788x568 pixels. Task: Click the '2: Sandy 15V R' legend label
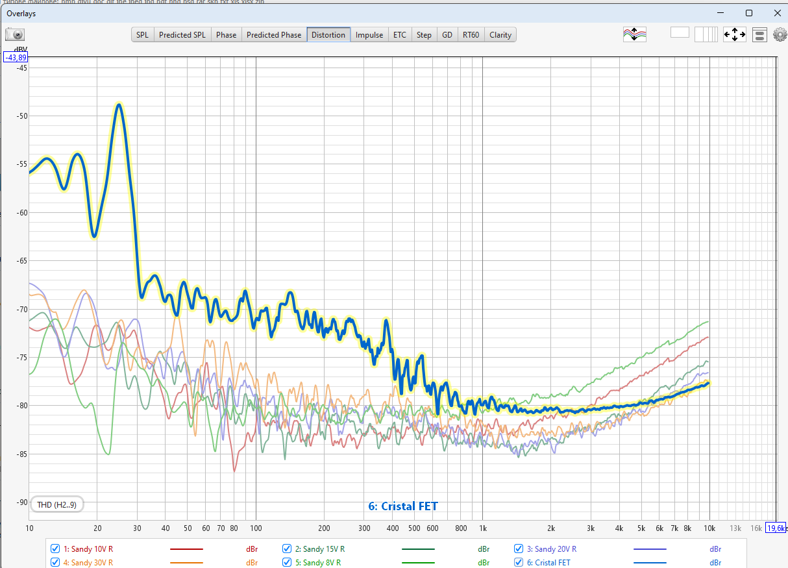[x=320, y=549]
